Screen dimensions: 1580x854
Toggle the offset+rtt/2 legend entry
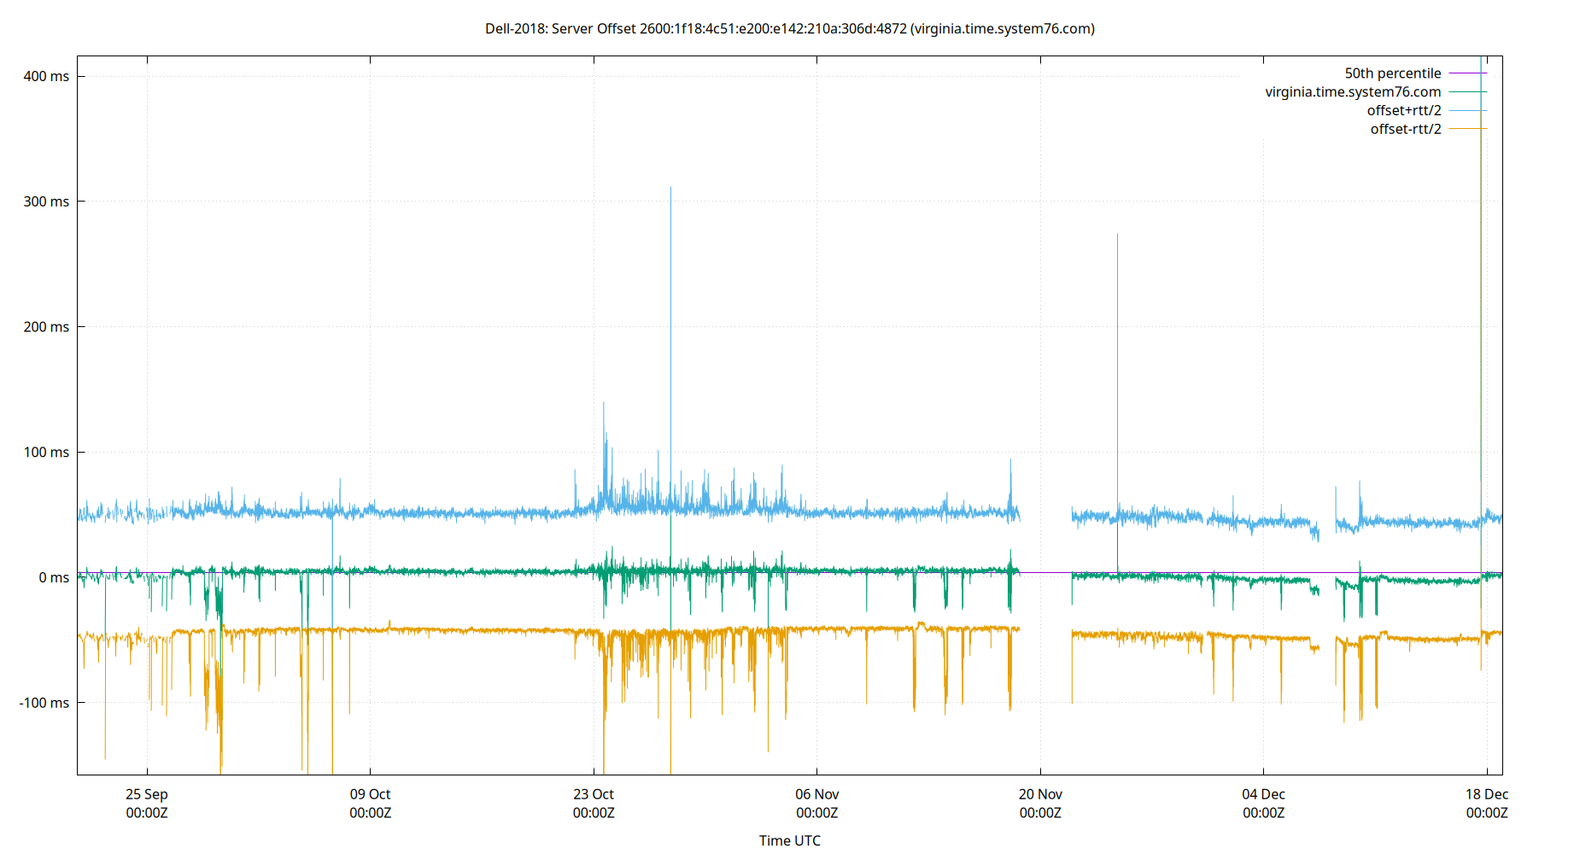[1405, 109]
